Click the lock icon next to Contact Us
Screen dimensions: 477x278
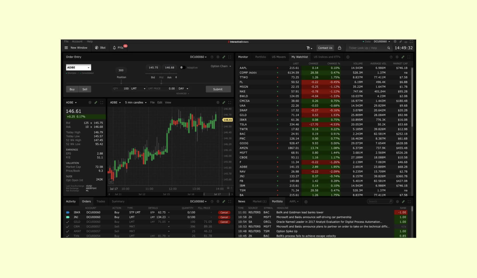coord(340,48)
